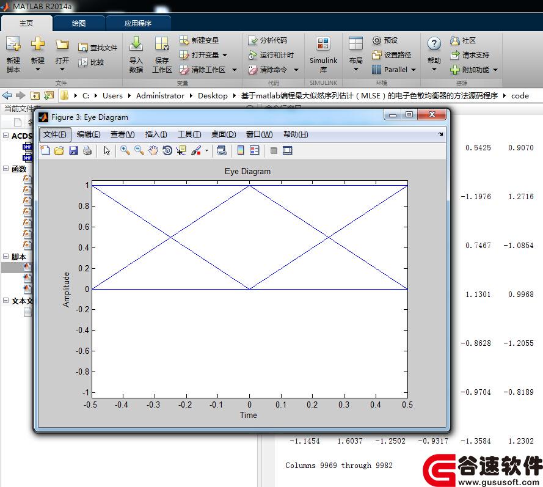Open the 桌面(D) menu in Figure 3
Image resolution: width=543 pixels, height=487 pixels.
(x=224, y=134)
